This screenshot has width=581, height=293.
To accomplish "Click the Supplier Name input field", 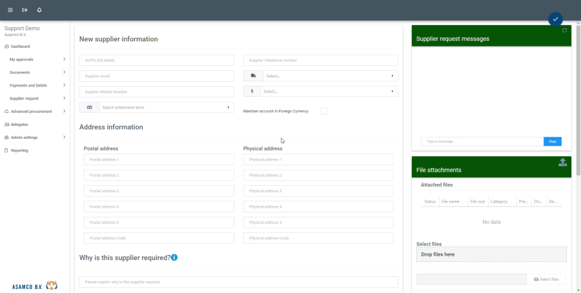I will pos(156,60).
